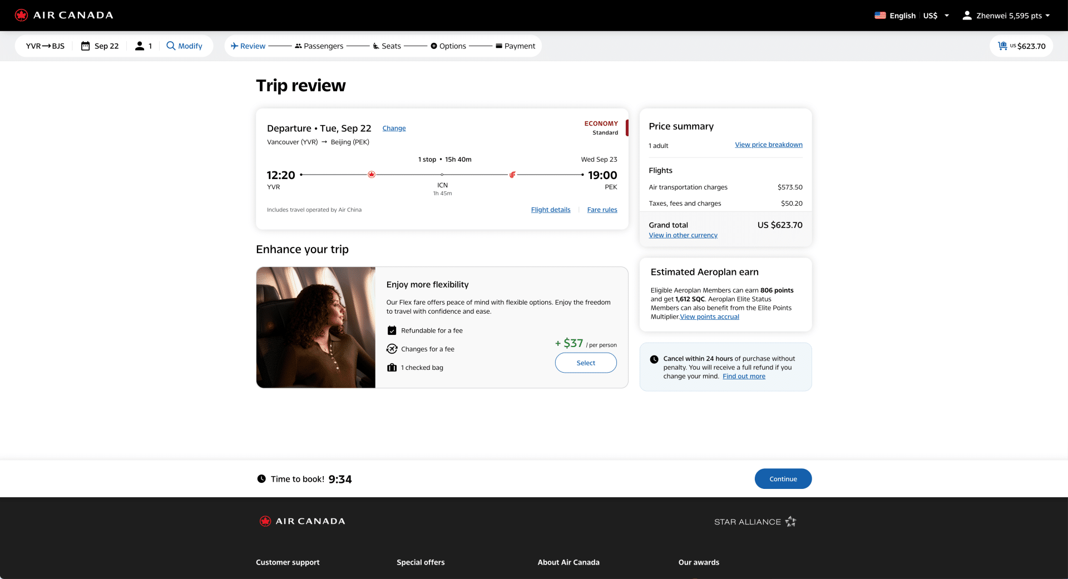
Task: Click the 19:00 arrival time
Action: click(602, 175)
